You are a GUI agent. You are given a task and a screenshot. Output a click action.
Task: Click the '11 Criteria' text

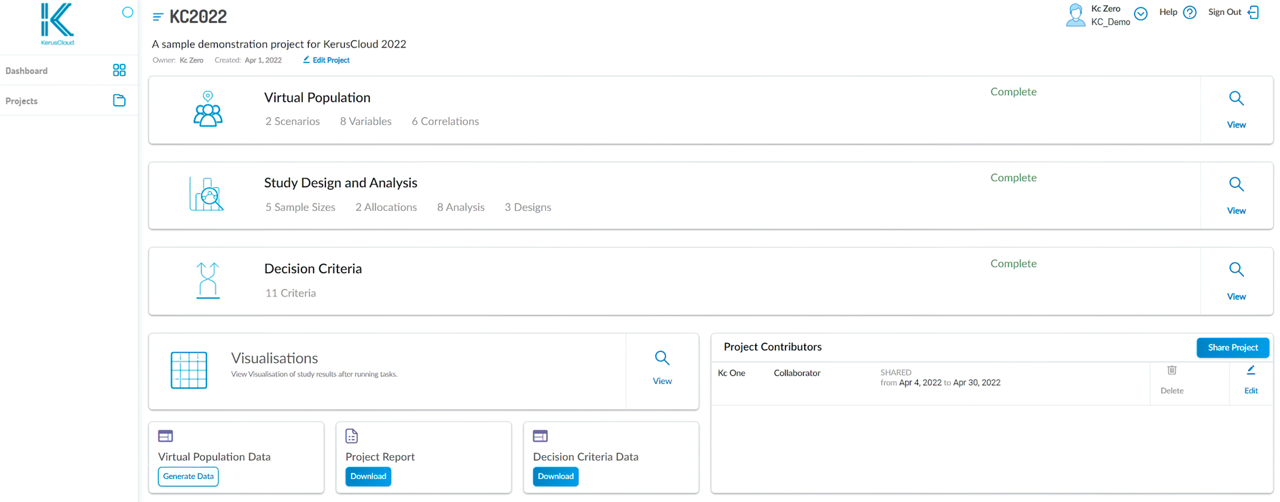point(291,293)
